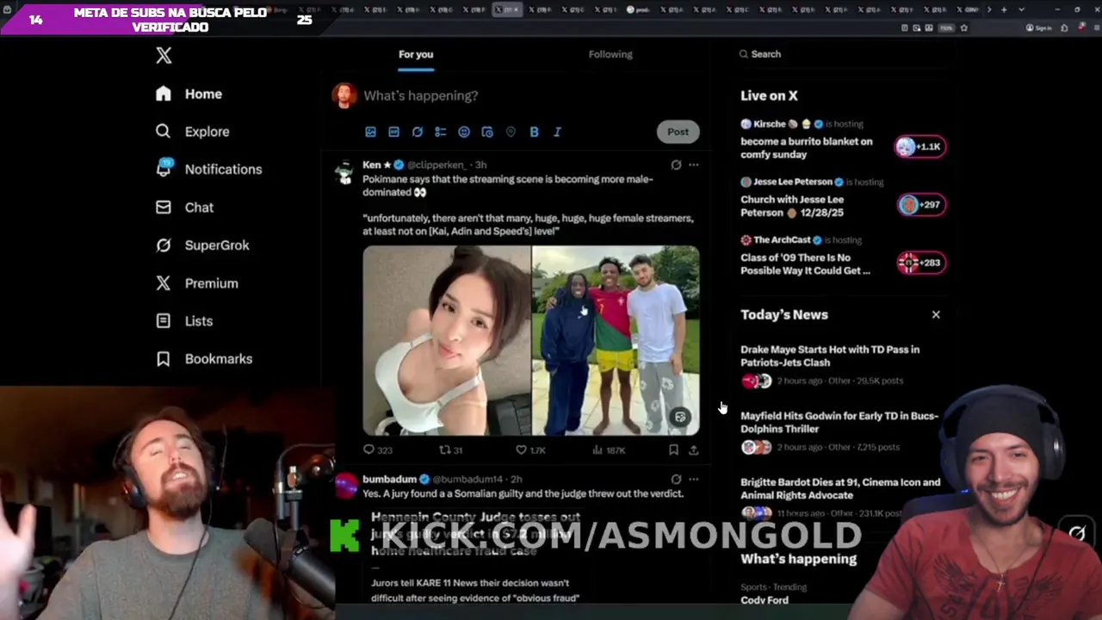Open Grok actions on Ken's post
The width and height of the screenshot is (1102, 620).
[x=676, y=164]
